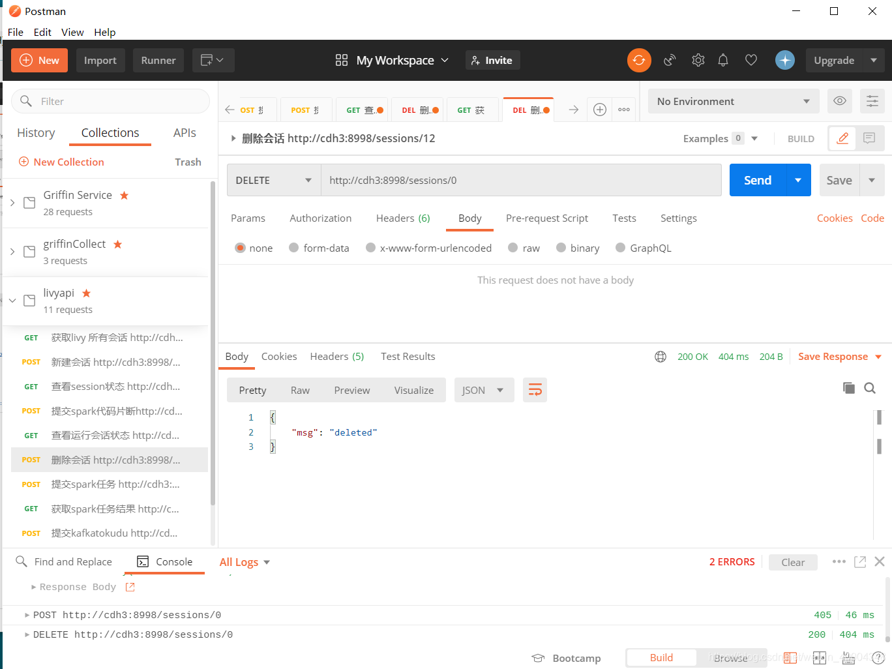Select the form-data body type radio

tap(294, 248)
